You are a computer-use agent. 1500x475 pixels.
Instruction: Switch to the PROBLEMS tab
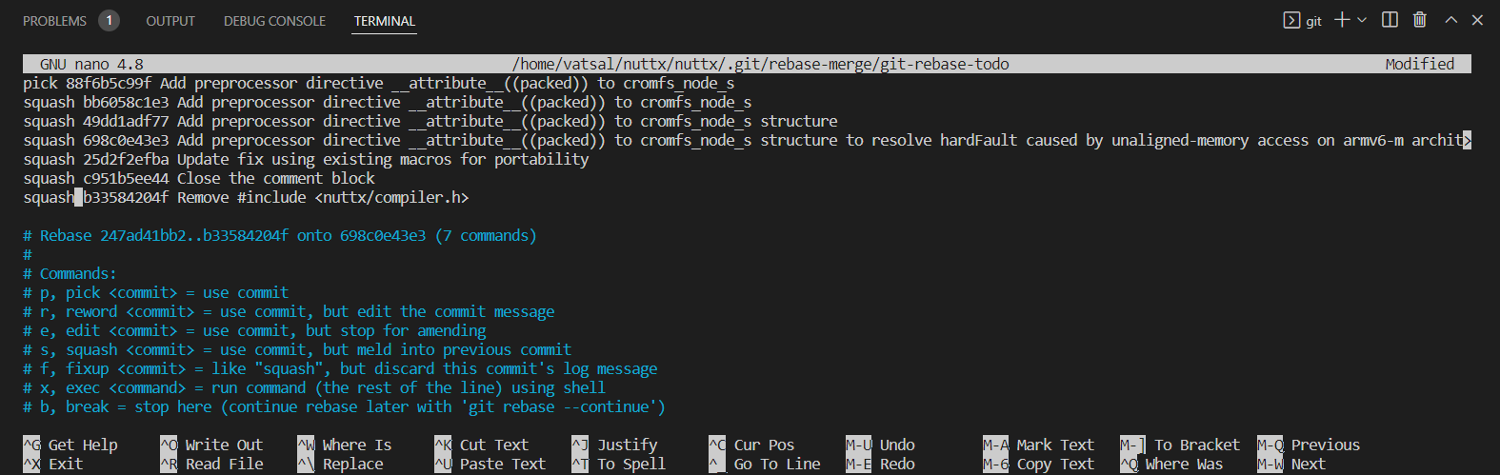(54, 21)
